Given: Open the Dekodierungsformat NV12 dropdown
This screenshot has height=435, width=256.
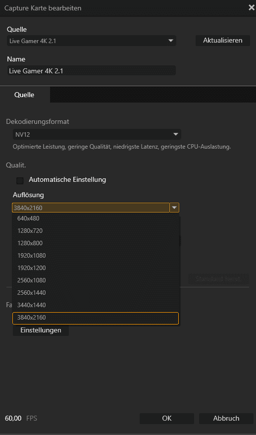Looking at the screenshot, I should point(97,135).
